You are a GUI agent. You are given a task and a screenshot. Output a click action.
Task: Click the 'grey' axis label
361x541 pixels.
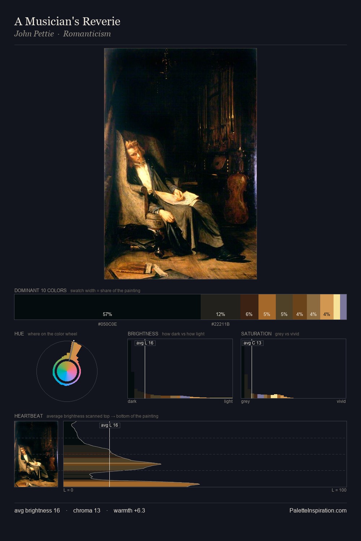click(245, 401)
